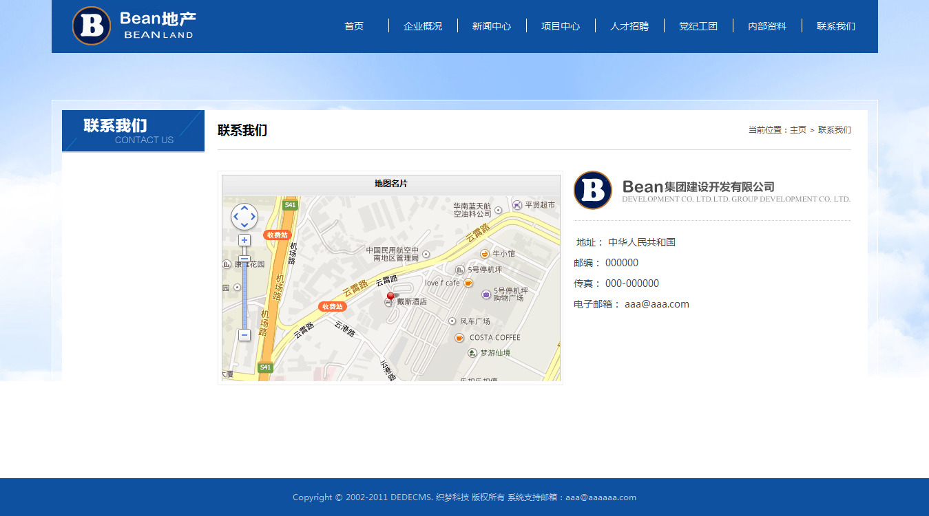The height and width of the screenshot is (516, 929).
Task: Select 人才招聘 from the top navigation
Action: click(629, 26)
